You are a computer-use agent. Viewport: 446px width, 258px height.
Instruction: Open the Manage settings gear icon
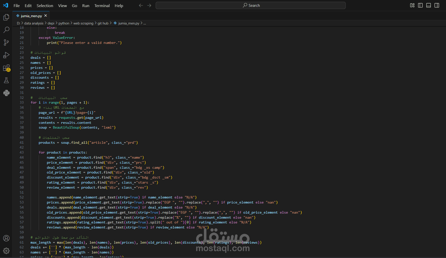point(6,251)
